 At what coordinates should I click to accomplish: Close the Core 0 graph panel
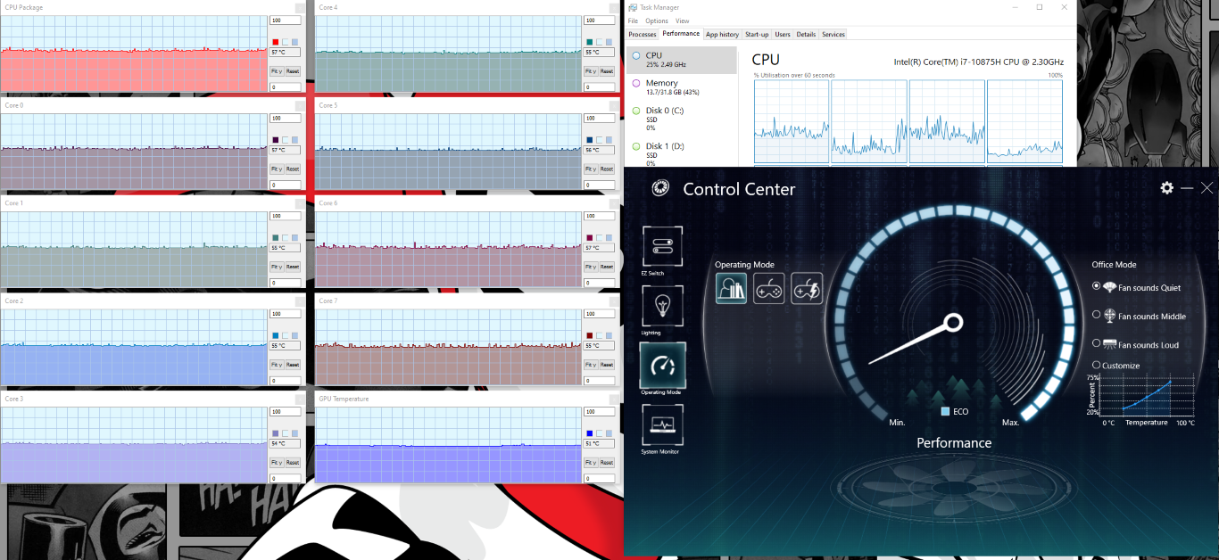(298, 105)
